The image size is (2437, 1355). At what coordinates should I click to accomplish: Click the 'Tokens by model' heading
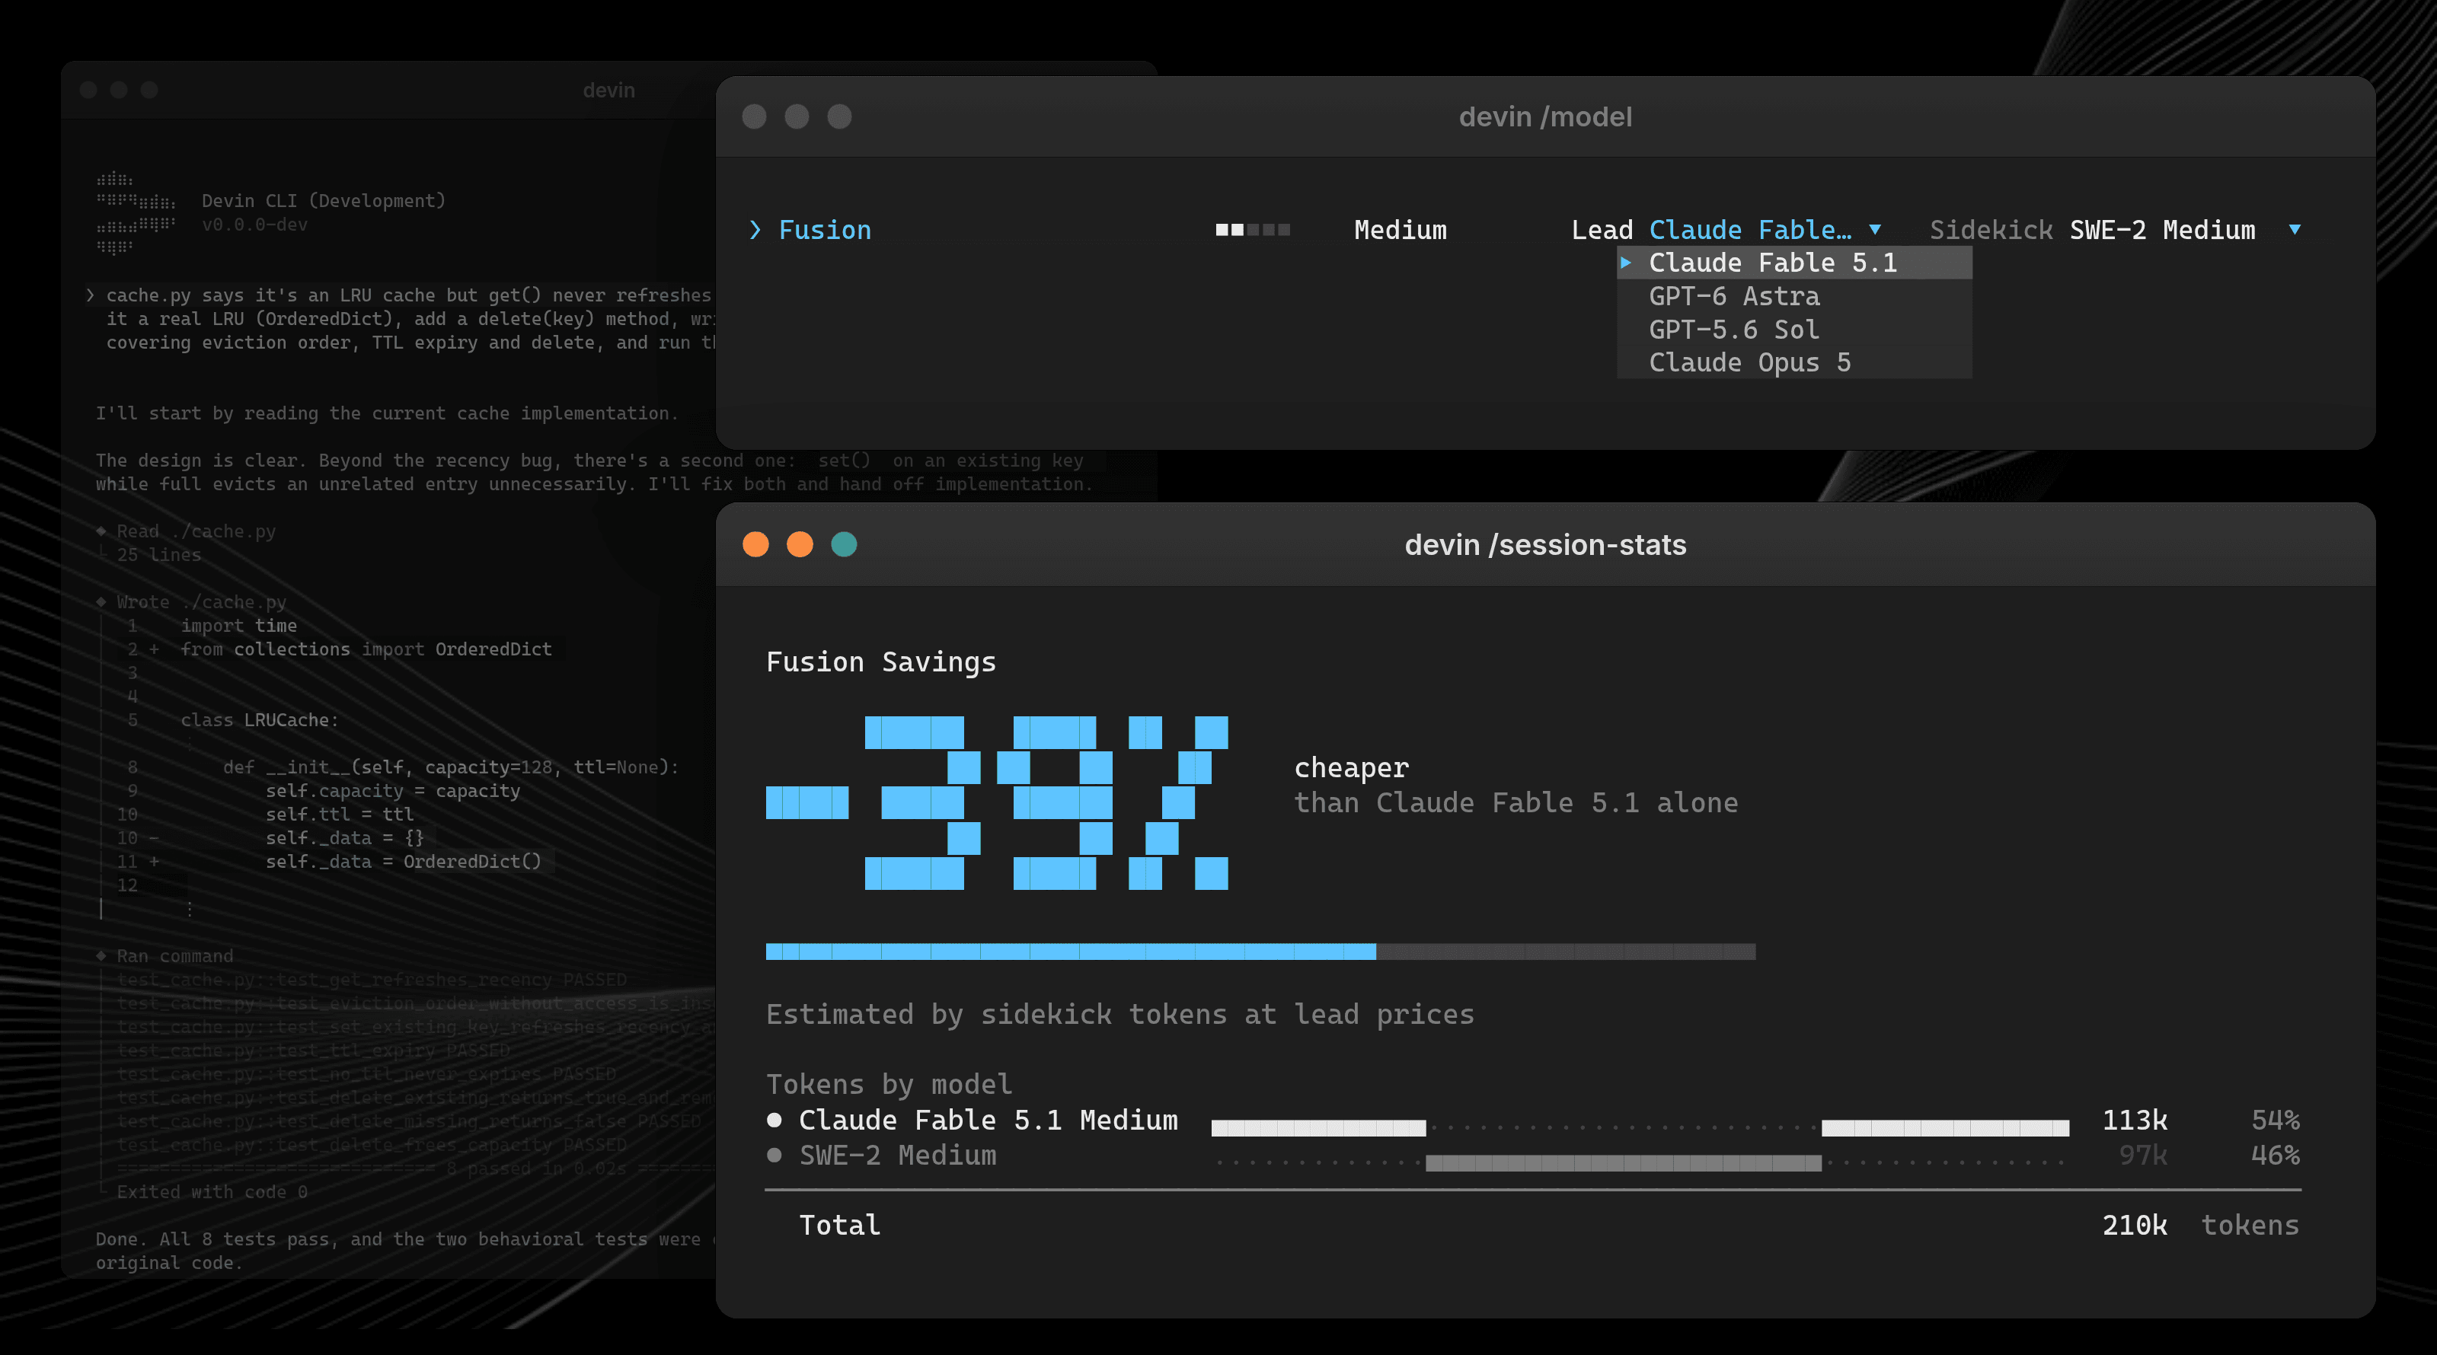[x=888, y=1084]
